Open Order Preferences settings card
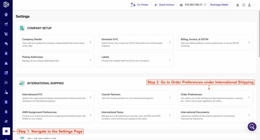 tap(215, 97)
